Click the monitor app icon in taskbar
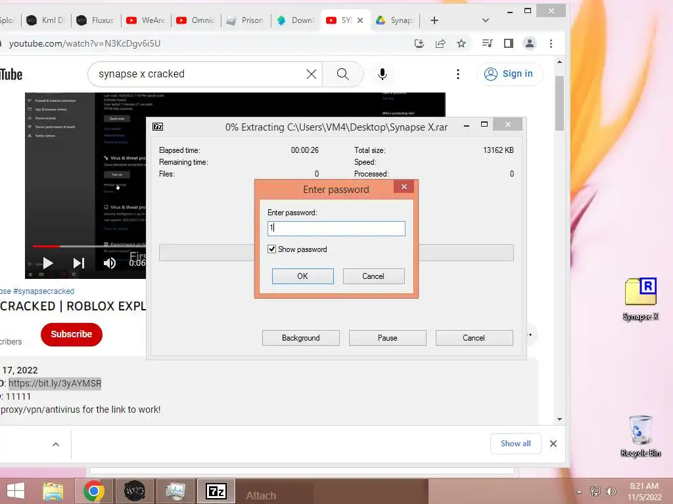Screen dimensions: 673x504 click(175, 491)
